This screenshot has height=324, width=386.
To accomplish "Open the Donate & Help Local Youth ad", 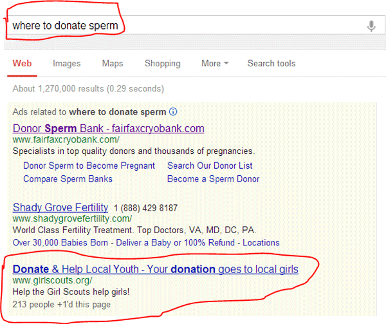I will [x=155, y=269].
